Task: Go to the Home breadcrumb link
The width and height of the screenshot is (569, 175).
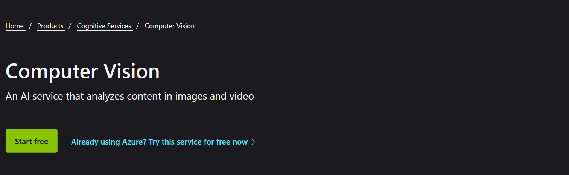Action: (15, 26)
